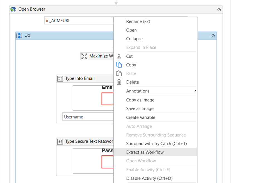Choose Extract as Workflow
The width and height of the screenshot is (256, 183).
click(156, 152)
